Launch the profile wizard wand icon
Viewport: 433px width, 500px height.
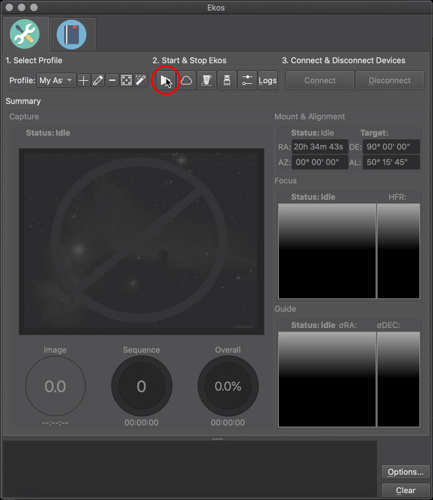coord(141,81)
